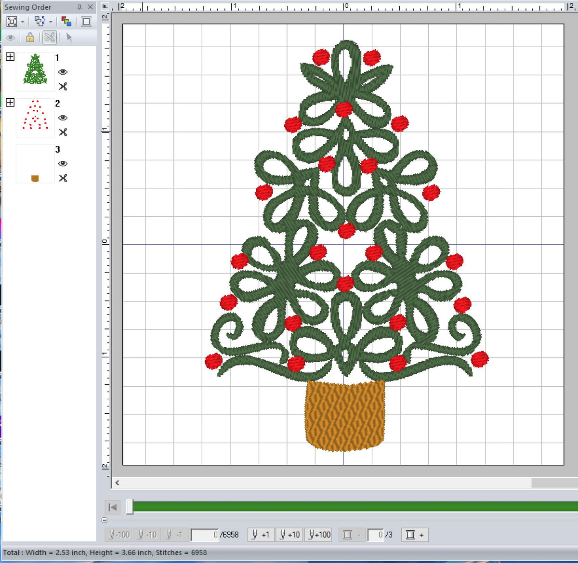The image size is (578, 563).
Task: Advance ten stitches with the +10 button
Action: 289,535
